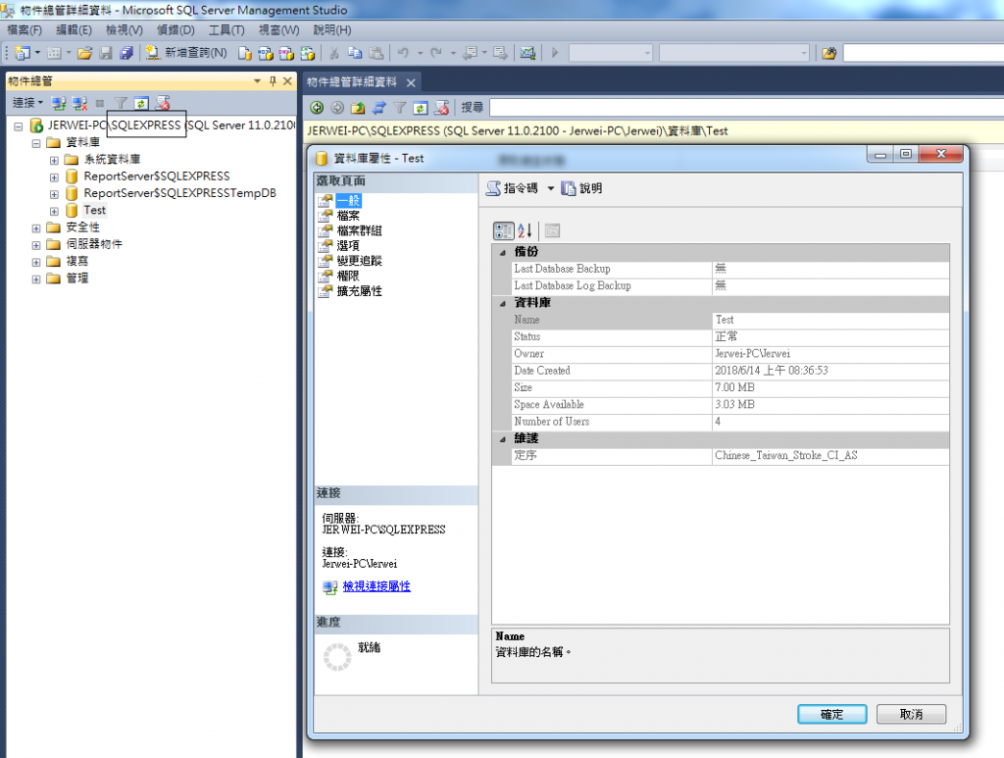
Task: Open the New Project dropdown arrow
Action: (x=37, y=53)
